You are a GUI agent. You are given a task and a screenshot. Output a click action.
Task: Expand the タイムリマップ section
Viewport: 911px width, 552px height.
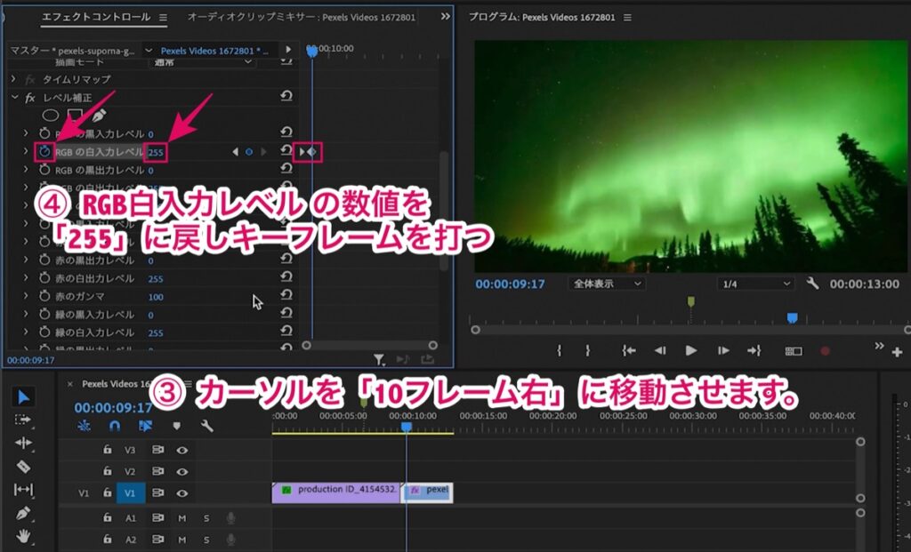pos(13,79)
